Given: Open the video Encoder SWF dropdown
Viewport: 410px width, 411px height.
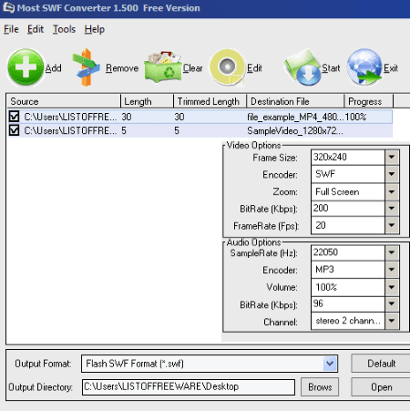Looking at the screenshot, I should (392, 174).
